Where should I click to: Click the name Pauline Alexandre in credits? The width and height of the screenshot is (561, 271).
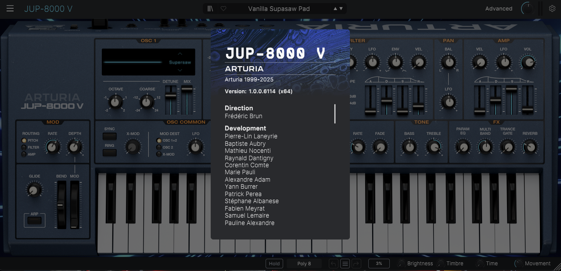click(250, 223)
